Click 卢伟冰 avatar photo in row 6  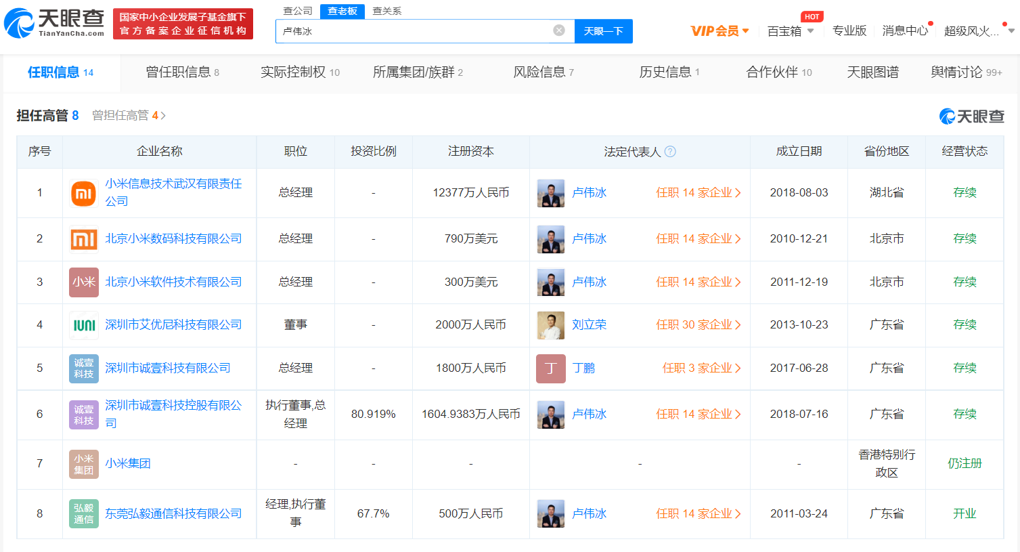click(x=551, y=415)
